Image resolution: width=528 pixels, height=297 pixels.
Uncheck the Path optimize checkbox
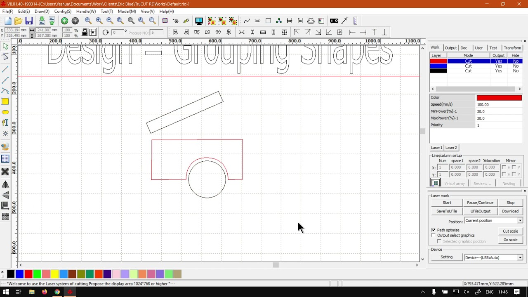[434, 230]
